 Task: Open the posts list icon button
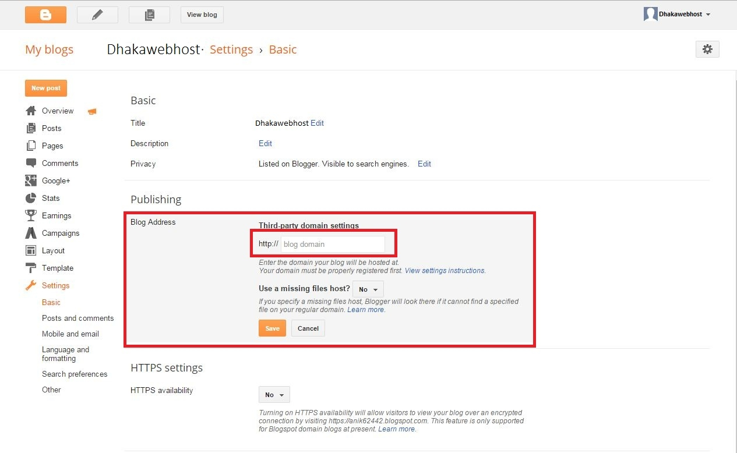point(149,15)
